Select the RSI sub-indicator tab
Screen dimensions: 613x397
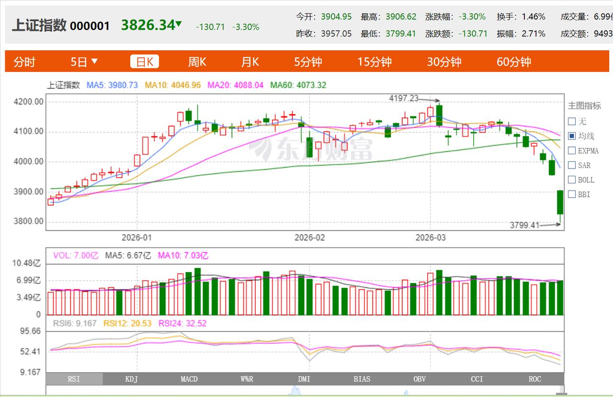pos(74,379)
